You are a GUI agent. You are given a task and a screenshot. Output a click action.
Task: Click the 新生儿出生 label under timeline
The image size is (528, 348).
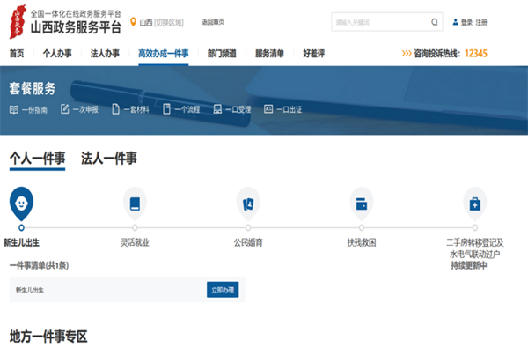pos(21,242)
